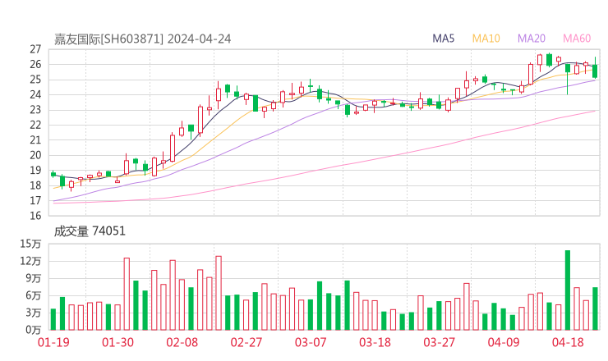Click the 01-19 date axis label
Image resolution: width=608 pixels, height=361 pixels.
coord(53,342)
